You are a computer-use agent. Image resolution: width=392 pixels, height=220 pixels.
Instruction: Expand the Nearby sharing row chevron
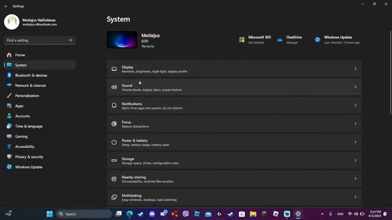[x=355, y=179]
